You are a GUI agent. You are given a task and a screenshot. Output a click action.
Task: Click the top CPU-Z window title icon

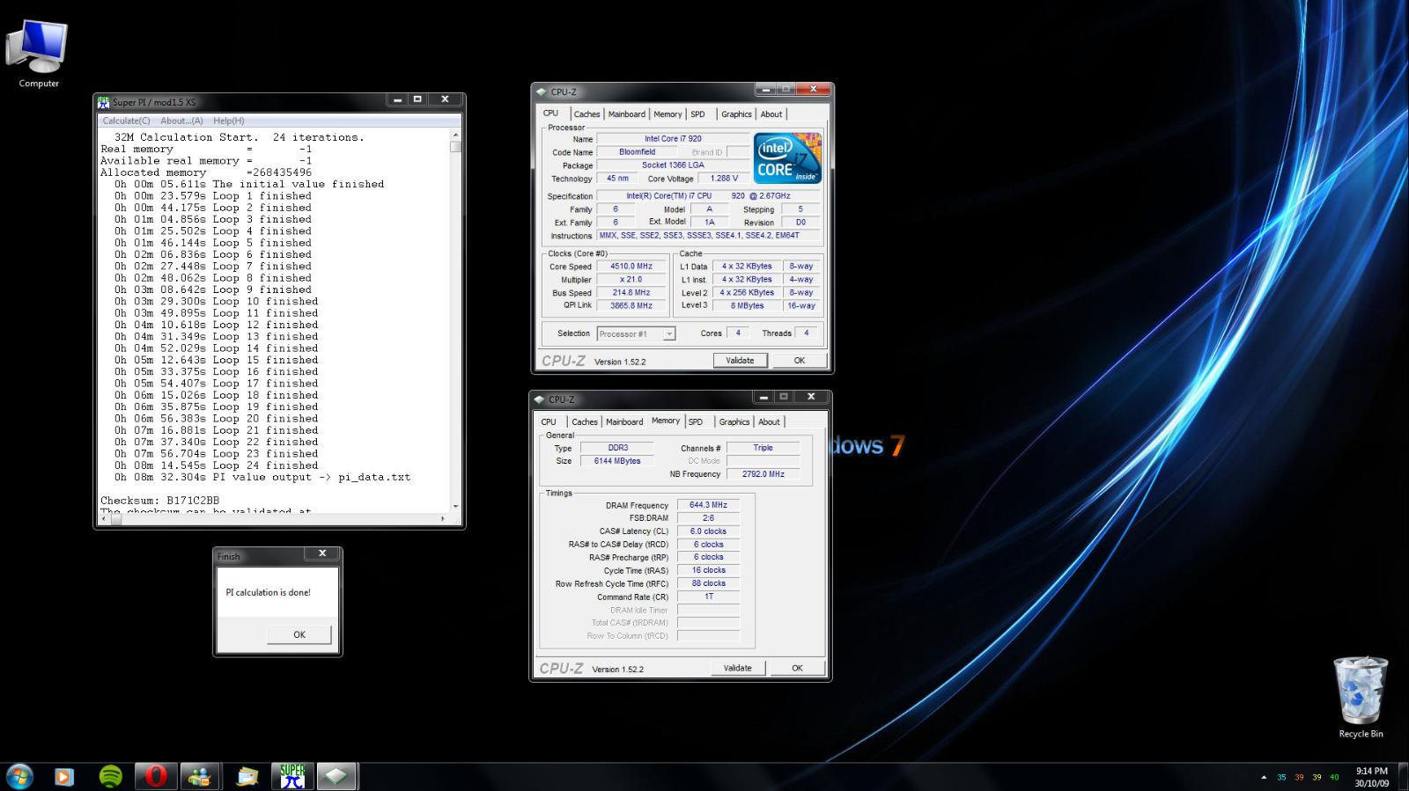click(x=542, y=92)
